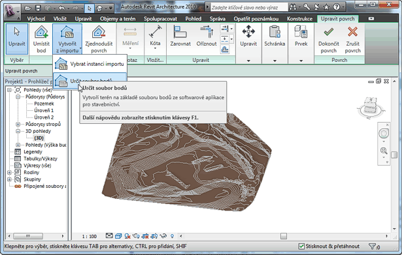
Task: Expand the Pohledy (Výška budovy) node
Action: point(18,145)
